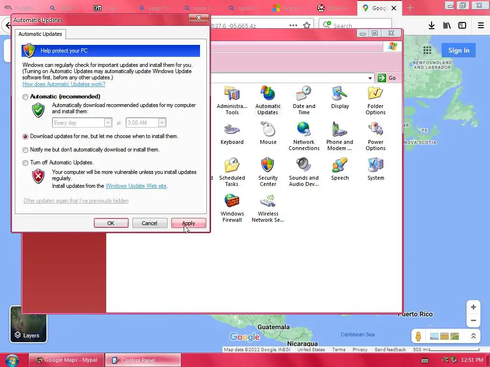Open the Mouse settings icon
The image size is (490, 367).
coord(268,134)
